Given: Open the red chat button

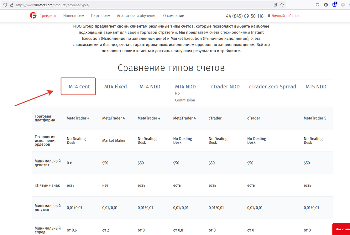Looking at the screenshot, I should 341,229.
